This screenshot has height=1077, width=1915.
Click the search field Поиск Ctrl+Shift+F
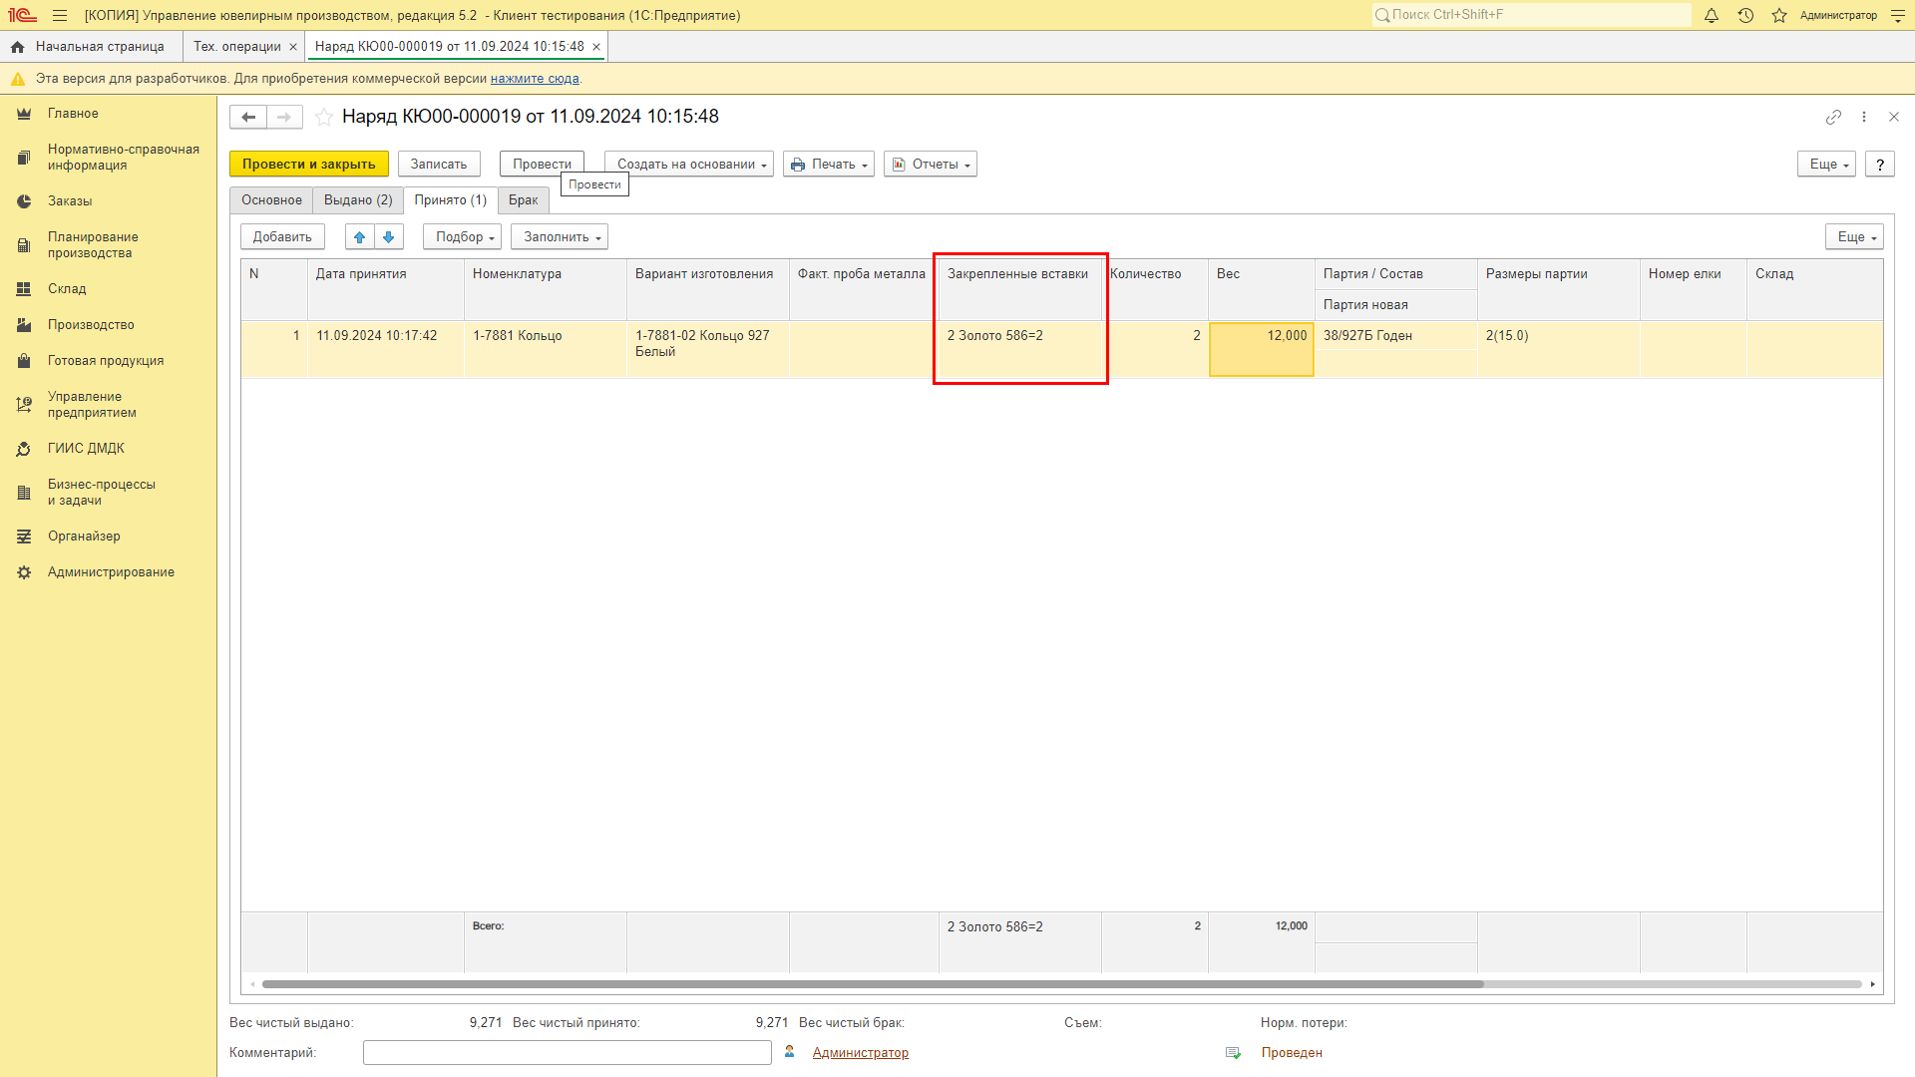[x=1531, y=15]
